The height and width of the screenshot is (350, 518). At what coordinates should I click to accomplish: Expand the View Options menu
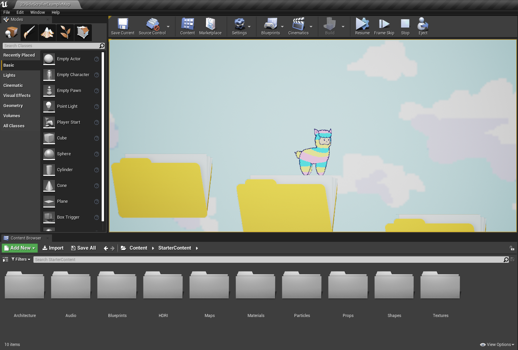(x=497, y=345)
